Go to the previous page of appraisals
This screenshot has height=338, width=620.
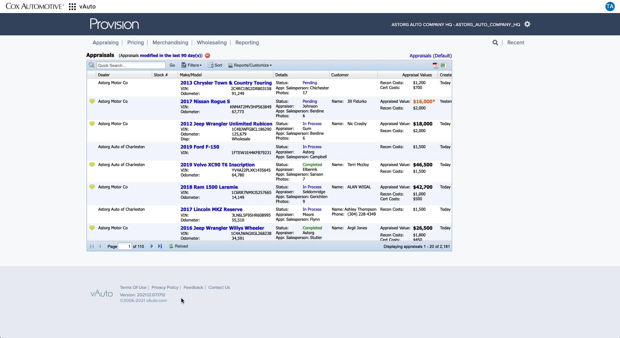coord(100,246)
